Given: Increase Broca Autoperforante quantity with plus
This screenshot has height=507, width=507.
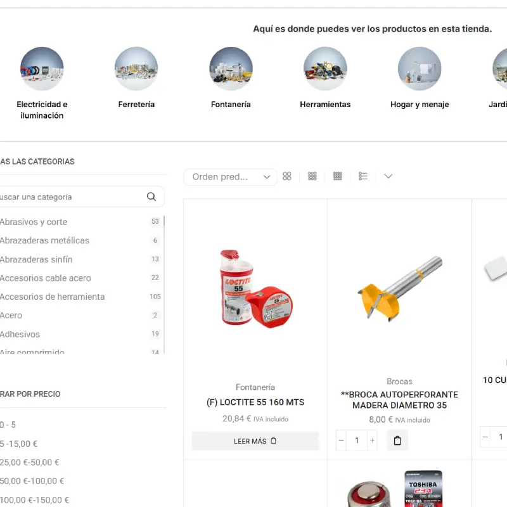Looking at the screenshot, I should pos(372,440).
